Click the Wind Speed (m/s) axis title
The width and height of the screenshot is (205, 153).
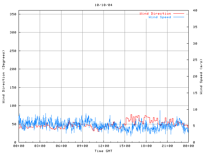coord(201,76)
